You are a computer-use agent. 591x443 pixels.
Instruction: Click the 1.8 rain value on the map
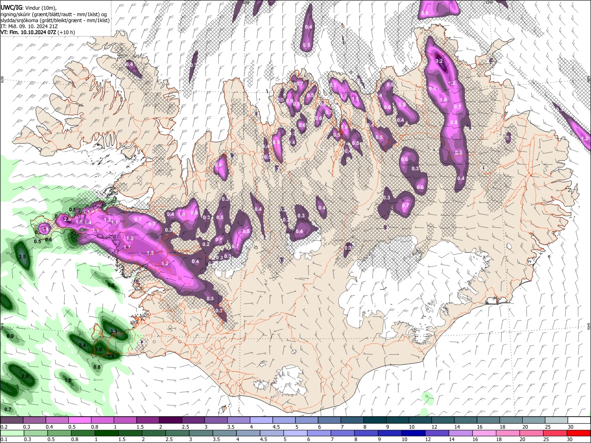[111, 356]
